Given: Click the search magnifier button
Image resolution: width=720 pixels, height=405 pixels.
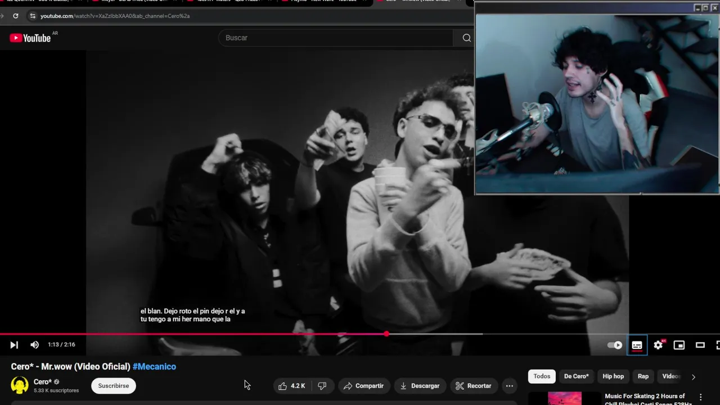Looking at the screenshot, I should (466, 38).
